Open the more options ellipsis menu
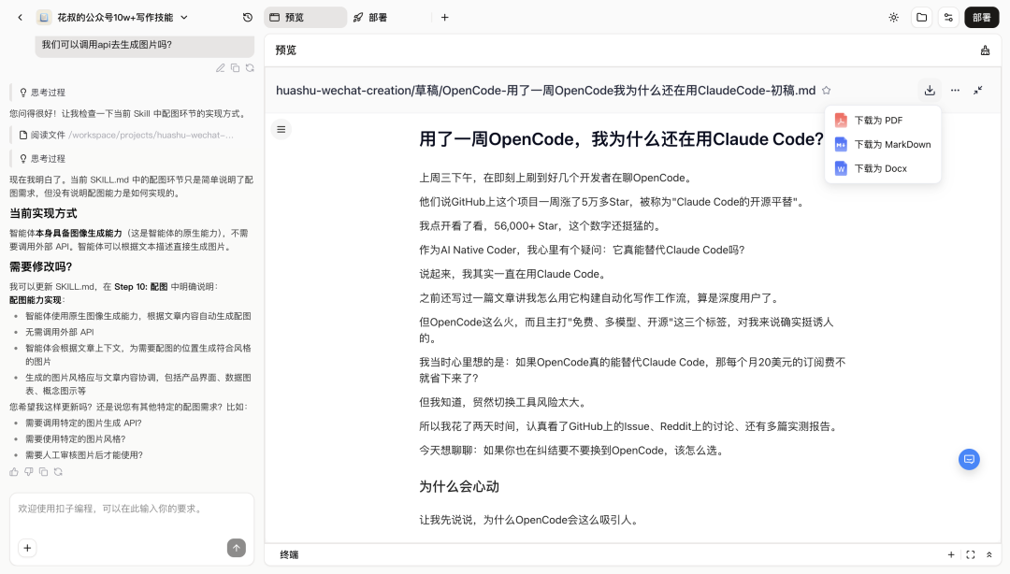The image size is (1010, 574). point(955,90)
